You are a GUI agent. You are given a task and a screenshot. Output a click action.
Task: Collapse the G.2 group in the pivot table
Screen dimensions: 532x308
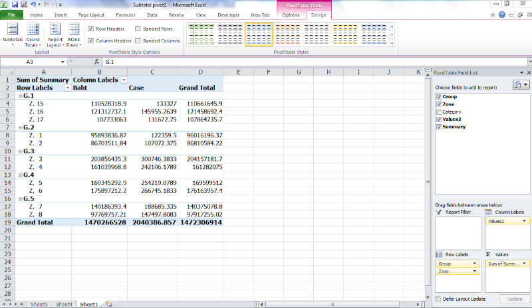click(x=19, y=127)
